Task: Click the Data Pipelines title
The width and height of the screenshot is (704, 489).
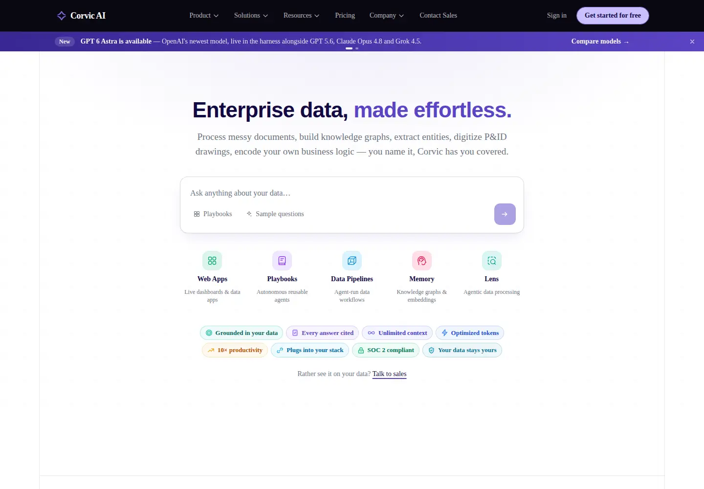Action: [352, 279]
